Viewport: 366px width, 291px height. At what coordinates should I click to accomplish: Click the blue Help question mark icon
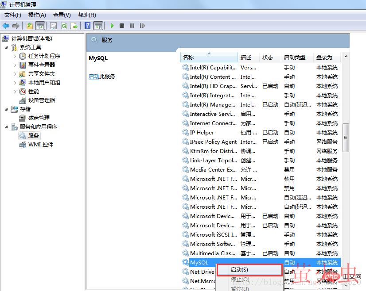88,26
